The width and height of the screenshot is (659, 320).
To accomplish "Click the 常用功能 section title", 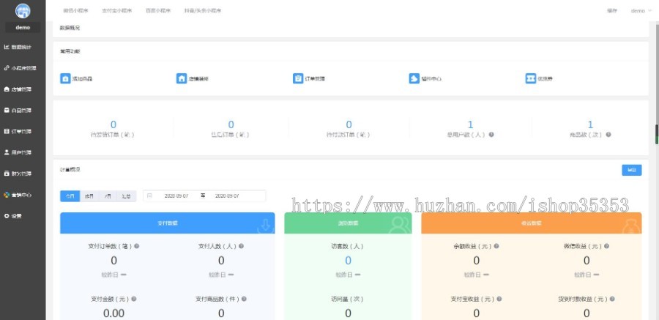I will tap(70, 52).
